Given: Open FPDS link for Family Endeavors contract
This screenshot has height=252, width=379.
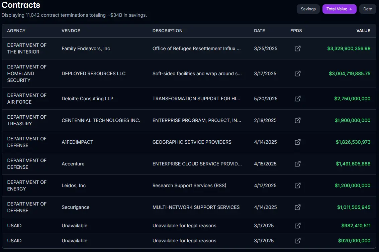Looking at the screenshot, I should 297,48.
